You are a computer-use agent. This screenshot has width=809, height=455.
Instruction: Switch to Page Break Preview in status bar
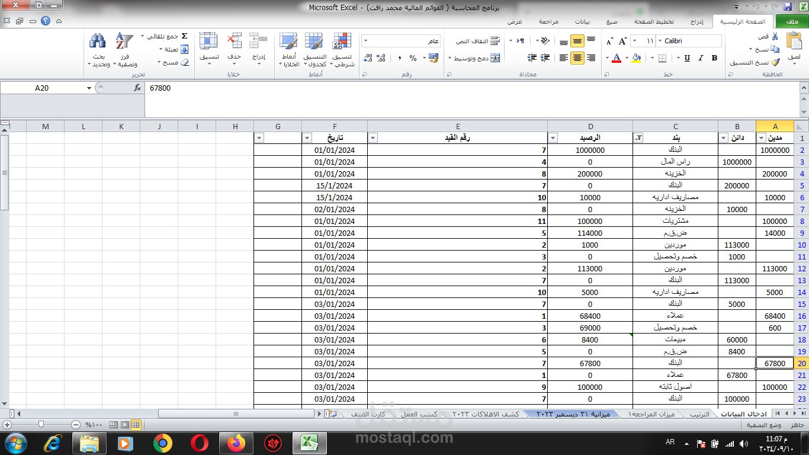114,425
